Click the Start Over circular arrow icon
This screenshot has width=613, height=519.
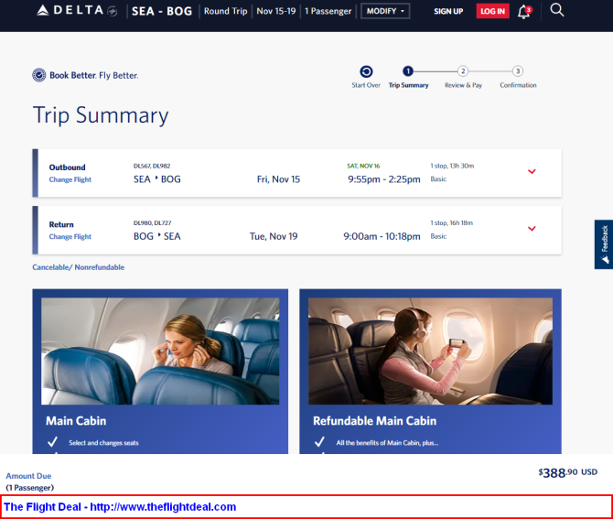(x=366, y=71)
